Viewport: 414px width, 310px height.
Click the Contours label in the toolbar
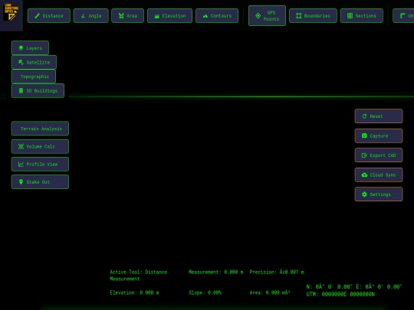click(221, 16)
